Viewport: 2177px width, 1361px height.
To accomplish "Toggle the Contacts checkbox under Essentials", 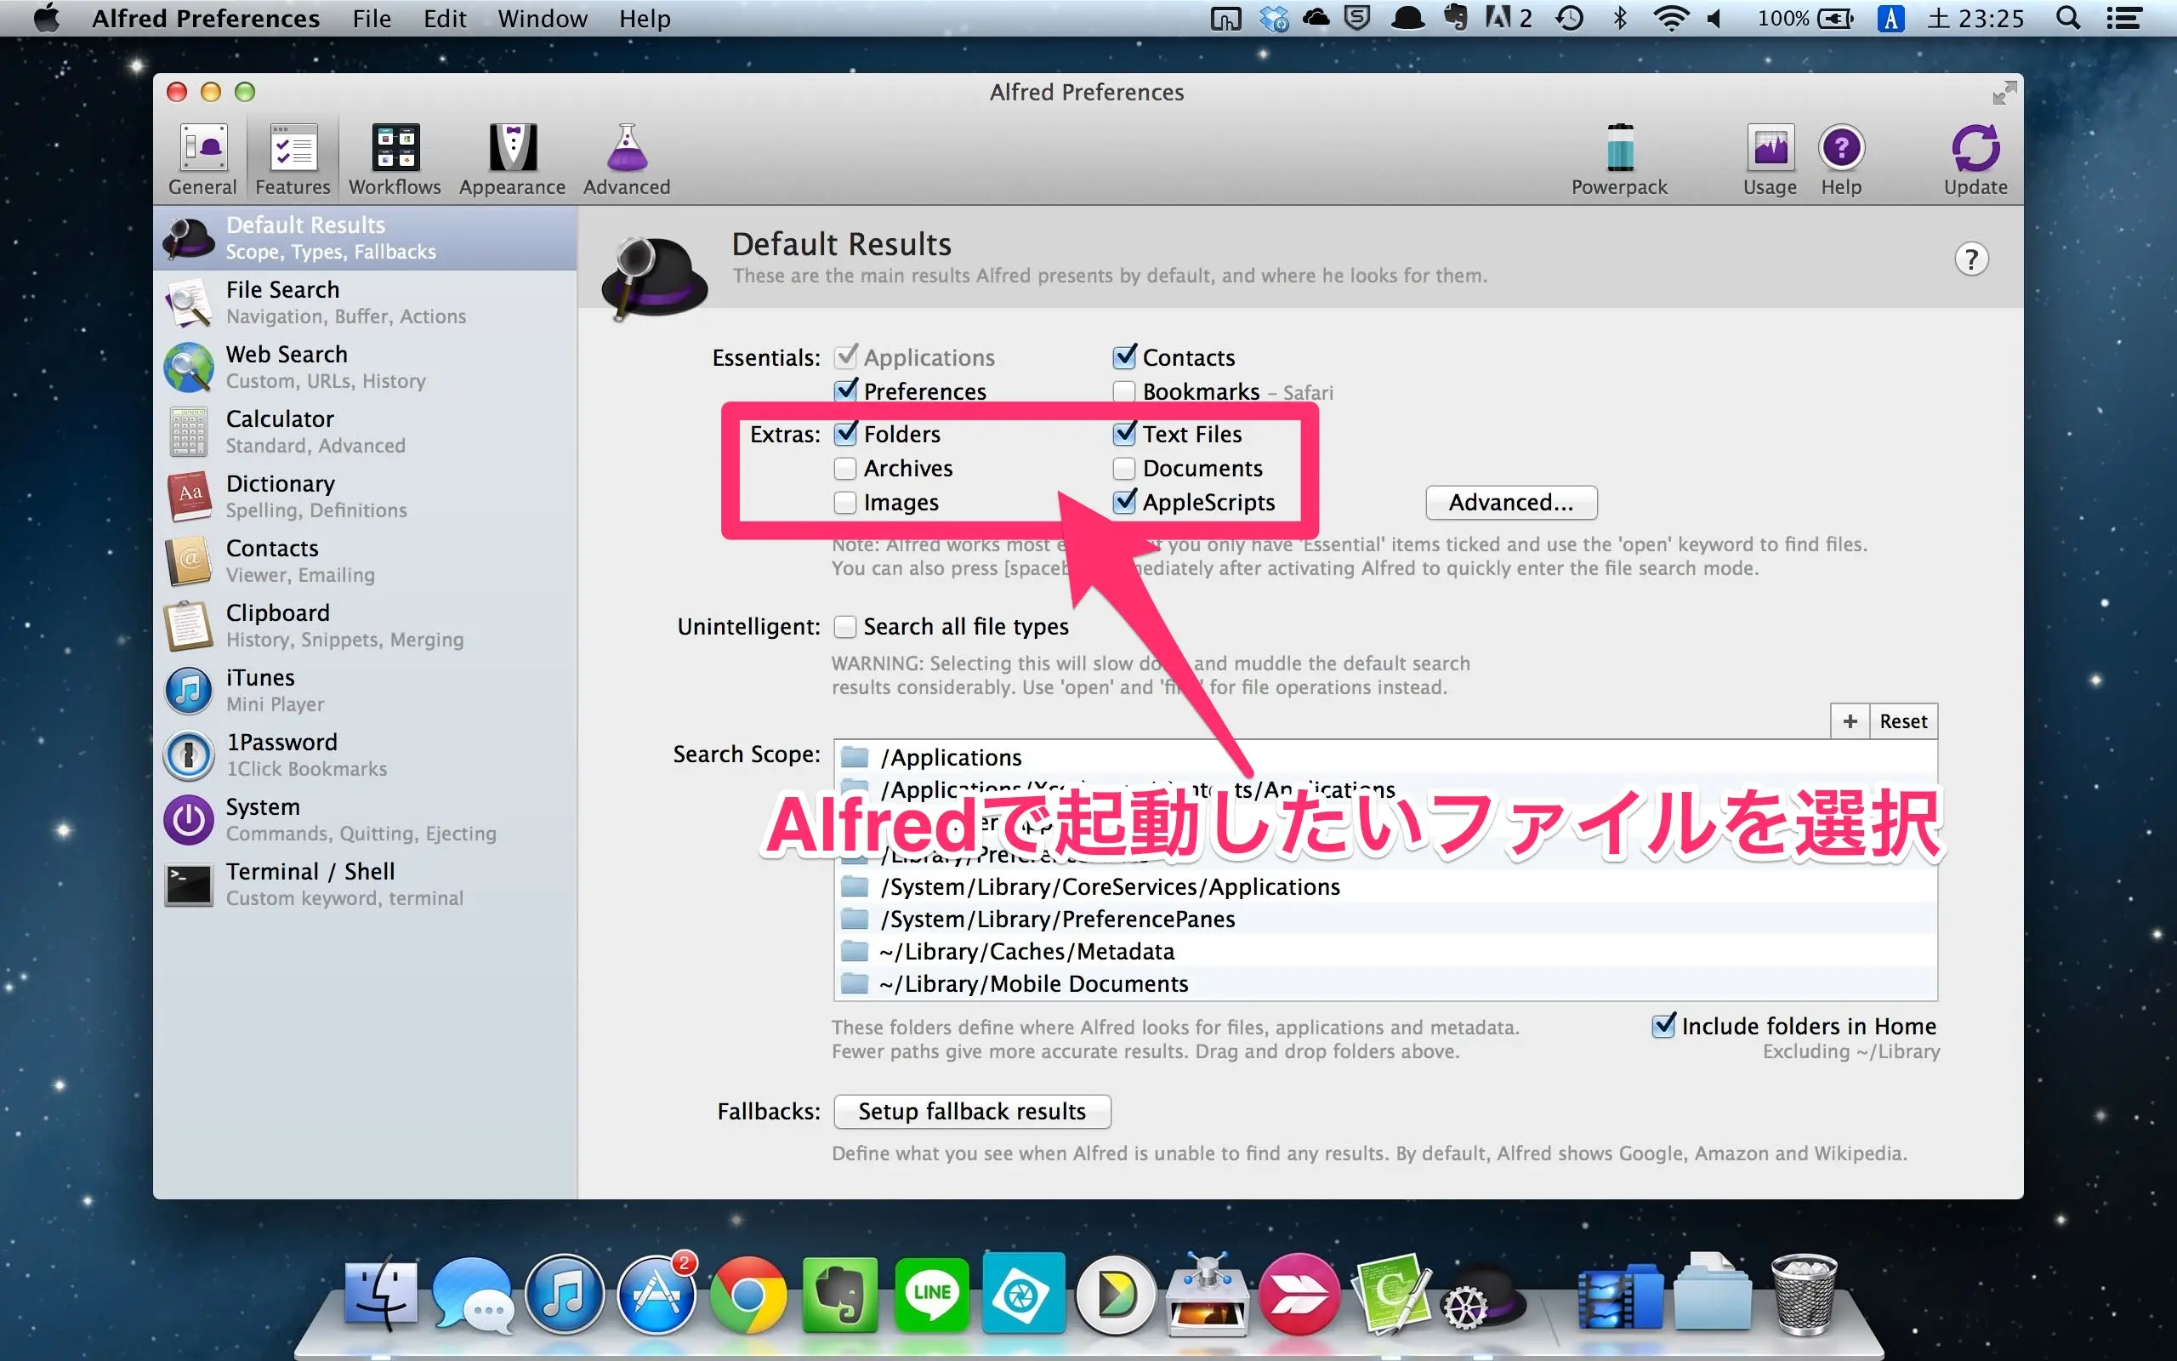I will tap(1123, 357).
